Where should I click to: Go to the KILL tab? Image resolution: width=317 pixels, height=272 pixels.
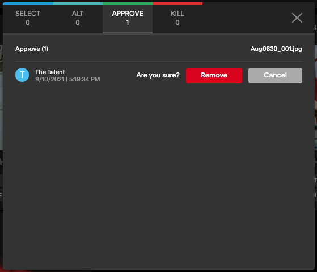click(177, 18)
